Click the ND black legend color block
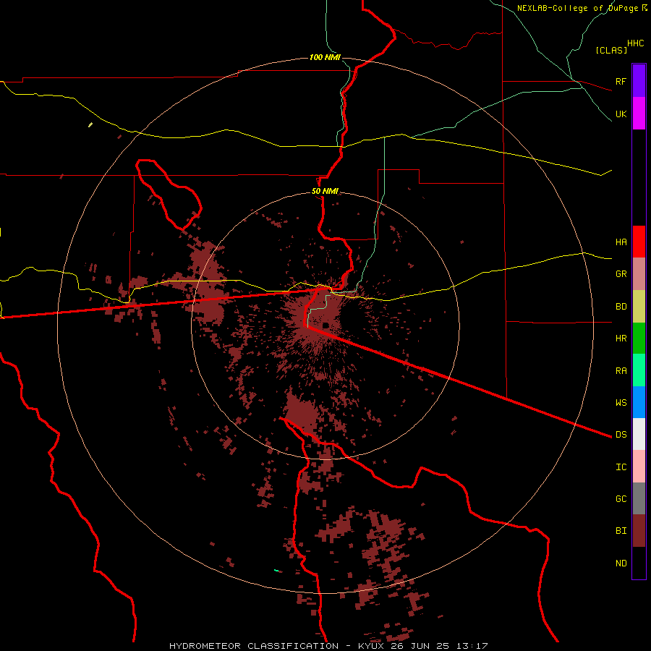This screenshot has height=651, width=651. (x=639, y=563)
